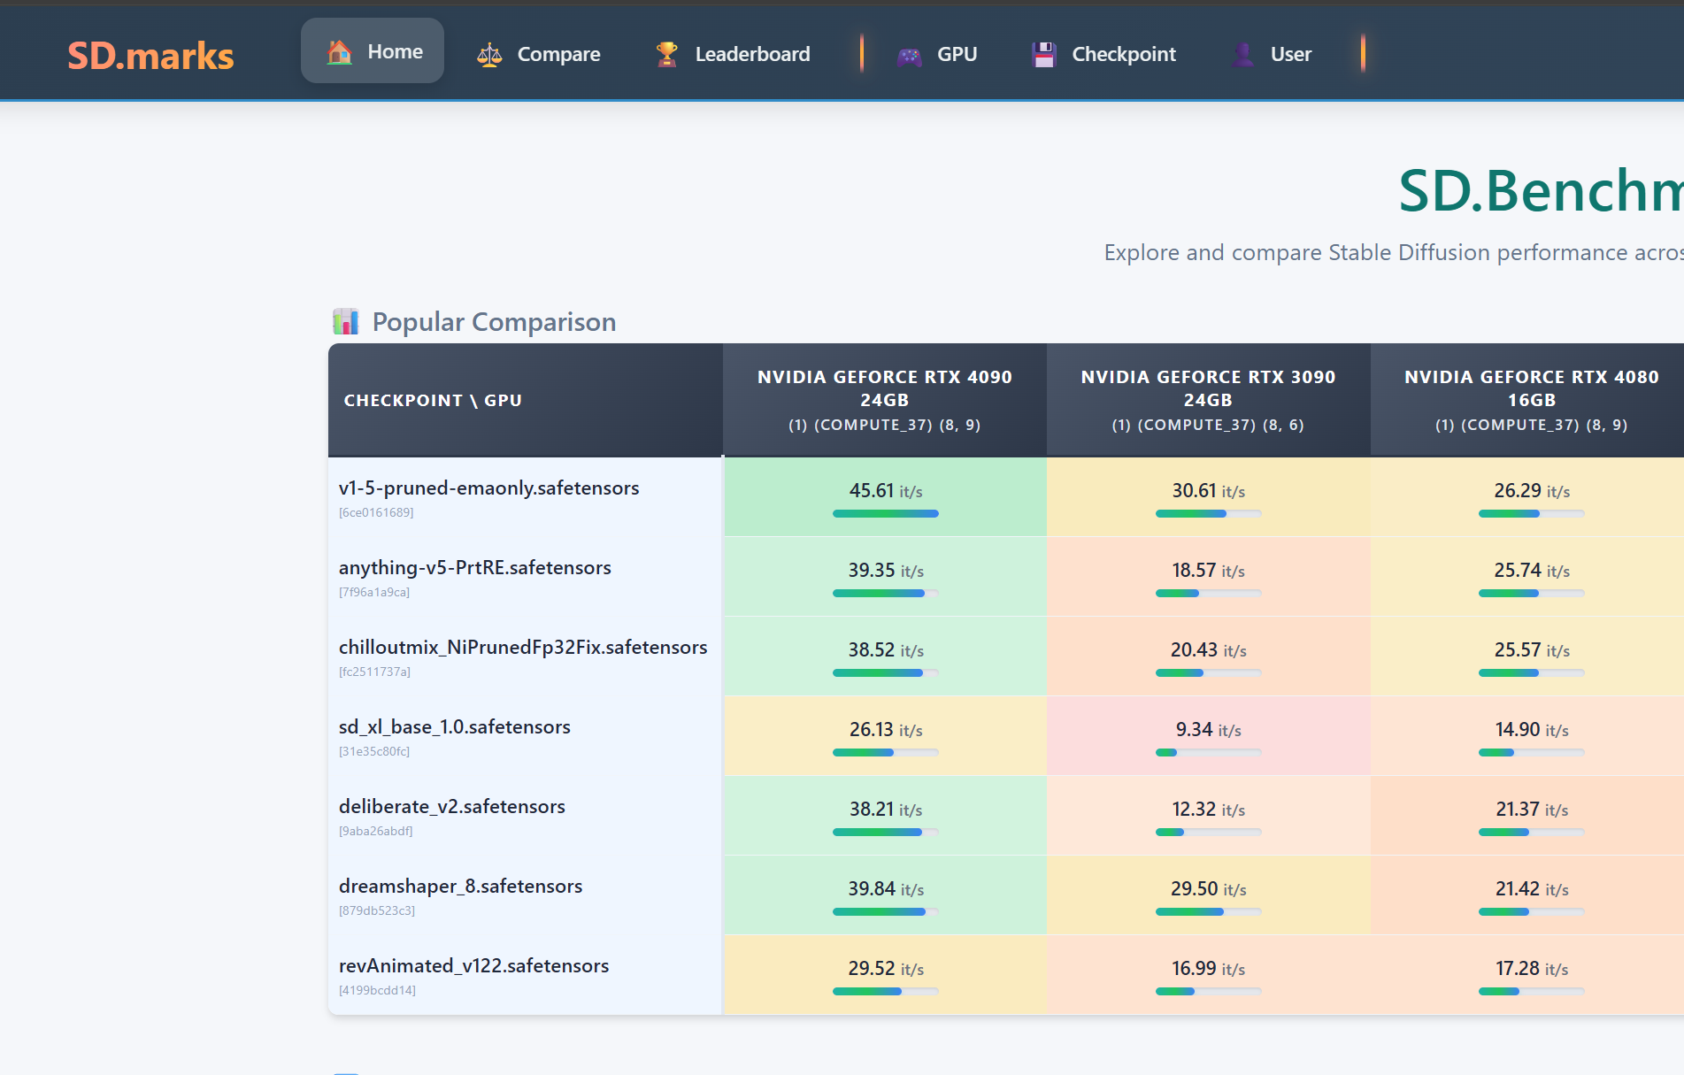Screen dimensions: 1684x1075
Task: Select the NVIDIA GeForce RTX 4090 column header
Action: [x=885, y=400]
